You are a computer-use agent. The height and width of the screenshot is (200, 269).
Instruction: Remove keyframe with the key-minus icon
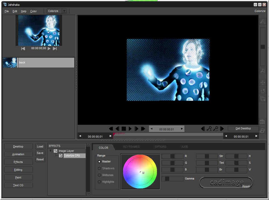coord(216,129)
